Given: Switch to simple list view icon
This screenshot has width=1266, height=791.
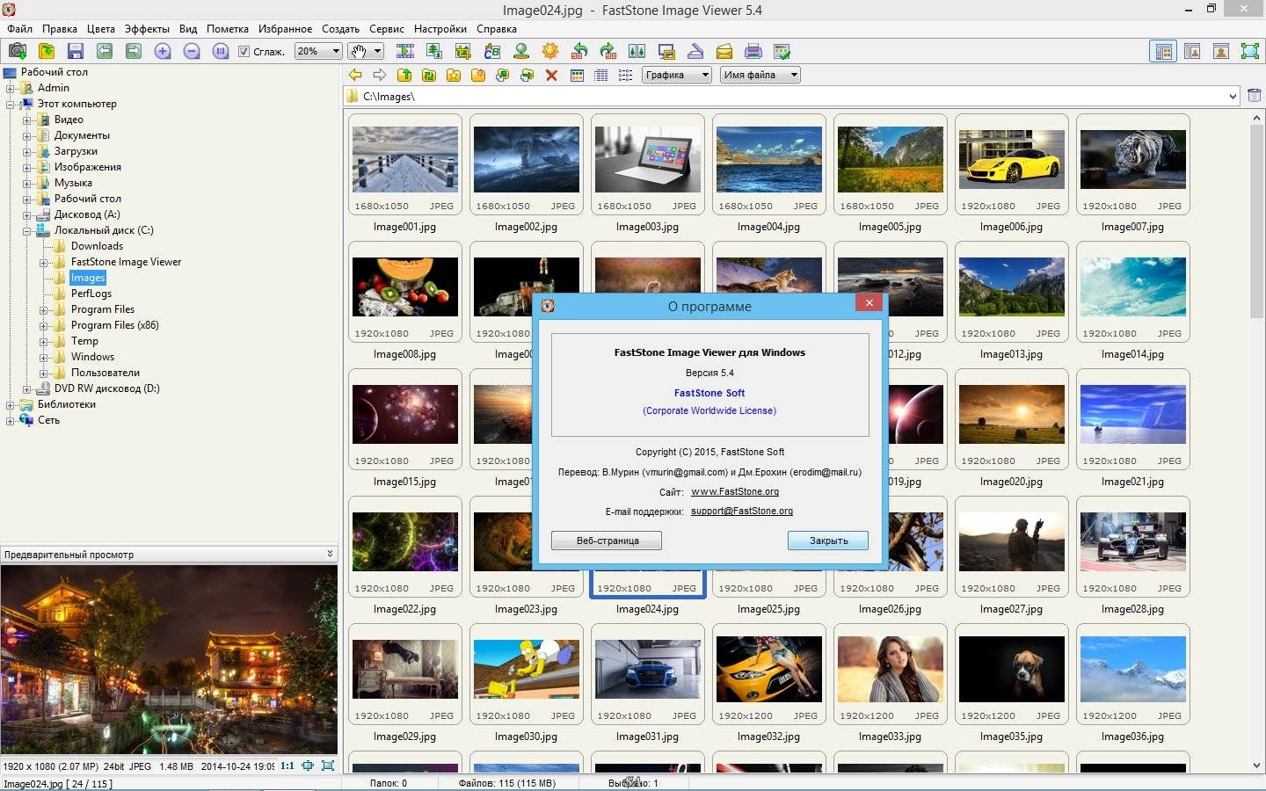Looking at the screenshot, I should pyautogui.click(x=626, y=75).
